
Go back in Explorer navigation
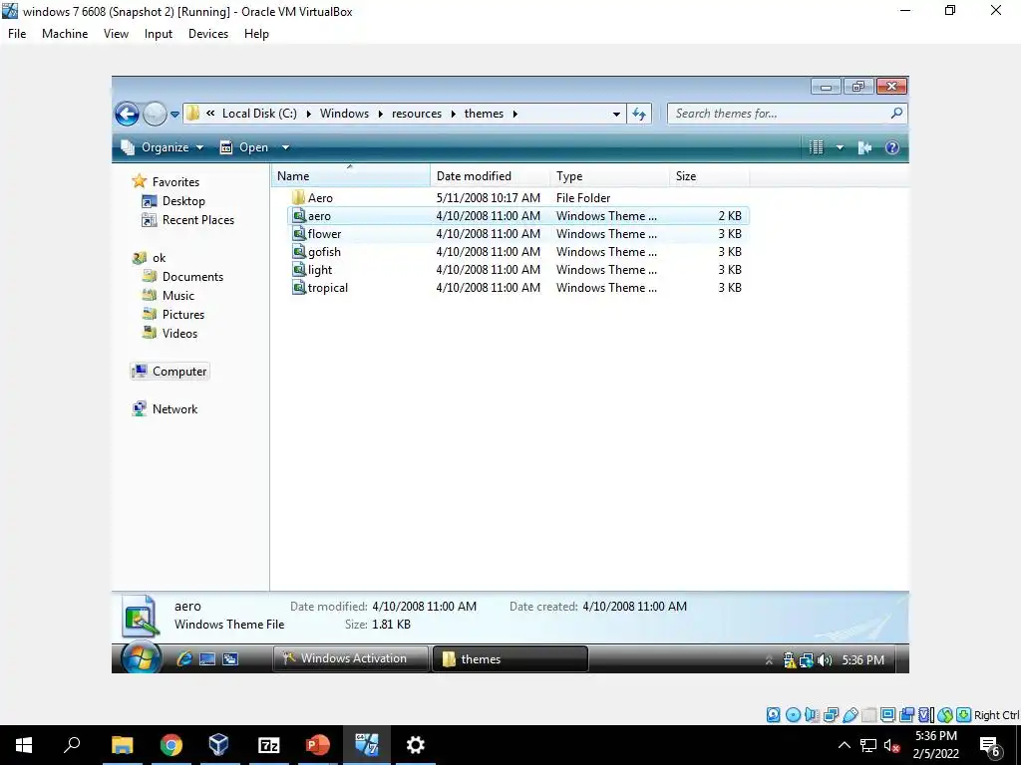(x=127, y=115)
